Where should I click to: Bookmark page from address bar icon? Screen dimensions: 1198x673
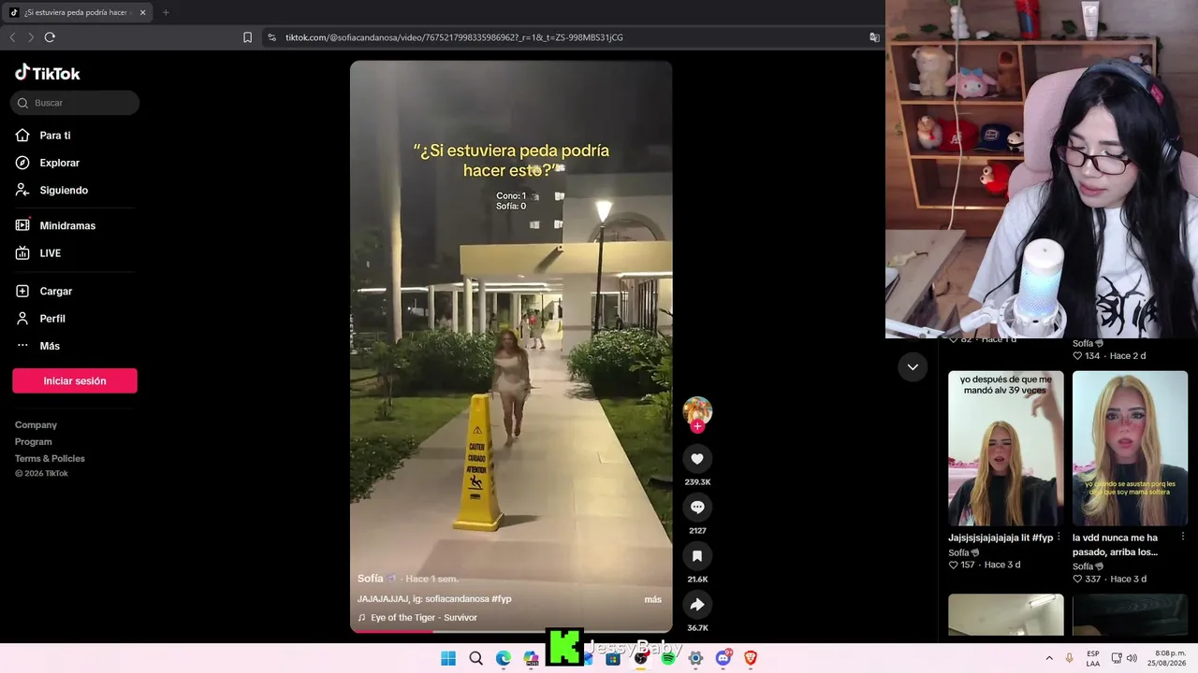247,37
